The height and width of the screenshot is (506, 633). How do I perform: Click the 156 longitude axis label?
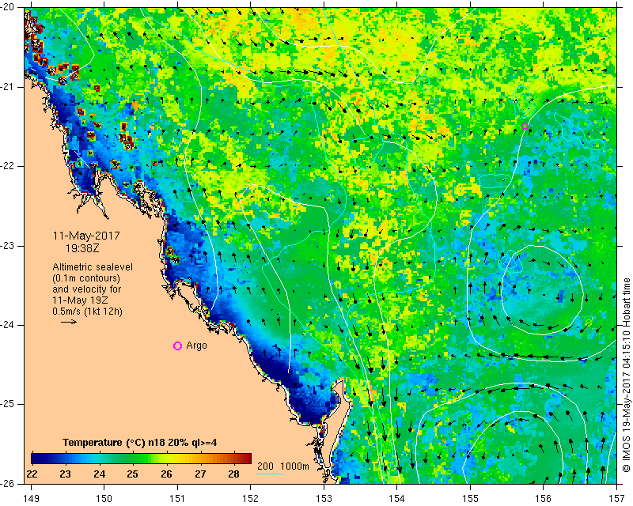[x=544, y=499]
